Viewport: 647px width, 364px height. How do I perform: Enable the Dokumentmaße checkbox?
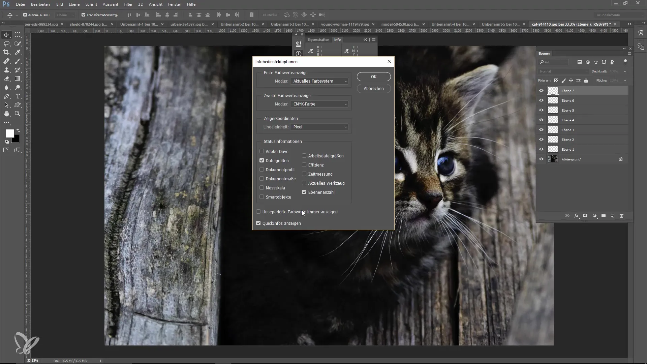click(262, 179)
